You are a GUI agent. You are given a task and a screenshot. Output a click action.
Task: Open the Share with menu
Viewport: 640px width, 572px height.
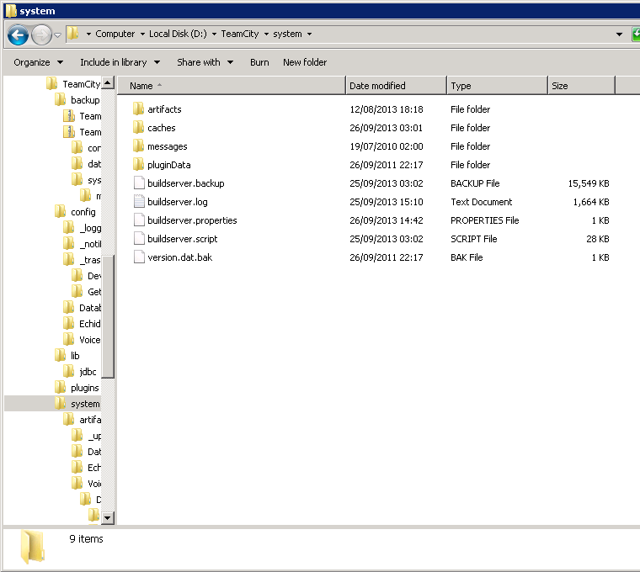pos(205,62)
